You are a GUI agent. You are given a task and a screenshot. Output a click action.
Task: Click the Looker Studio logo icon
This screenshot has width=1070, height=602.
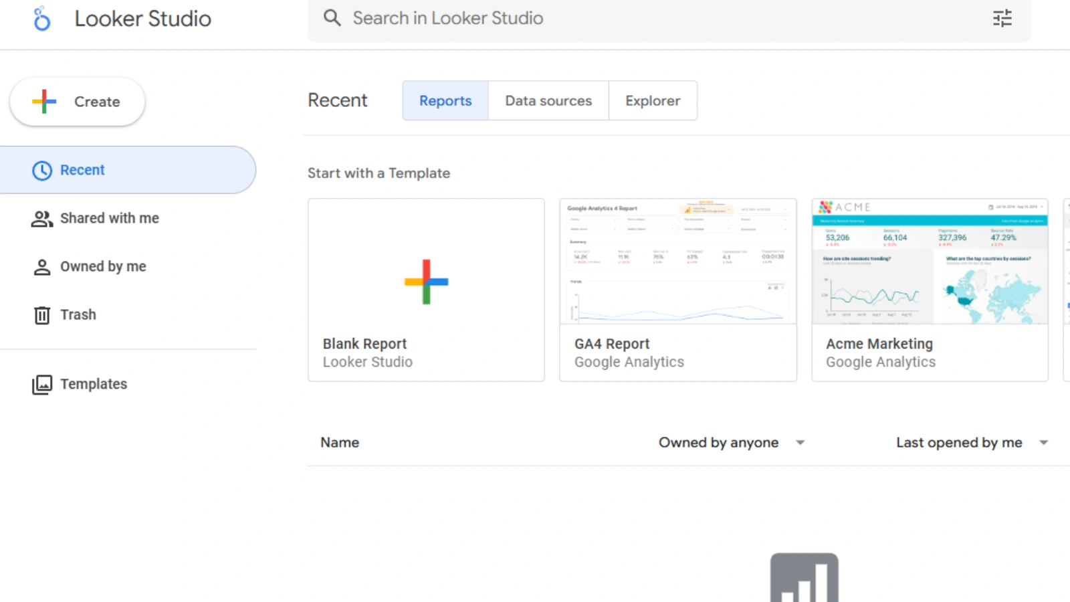[x=41, y=19]
